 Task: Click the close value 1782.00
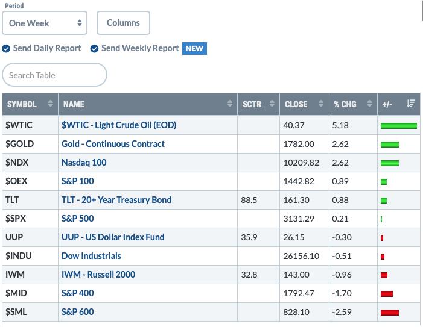click(299, 144)
